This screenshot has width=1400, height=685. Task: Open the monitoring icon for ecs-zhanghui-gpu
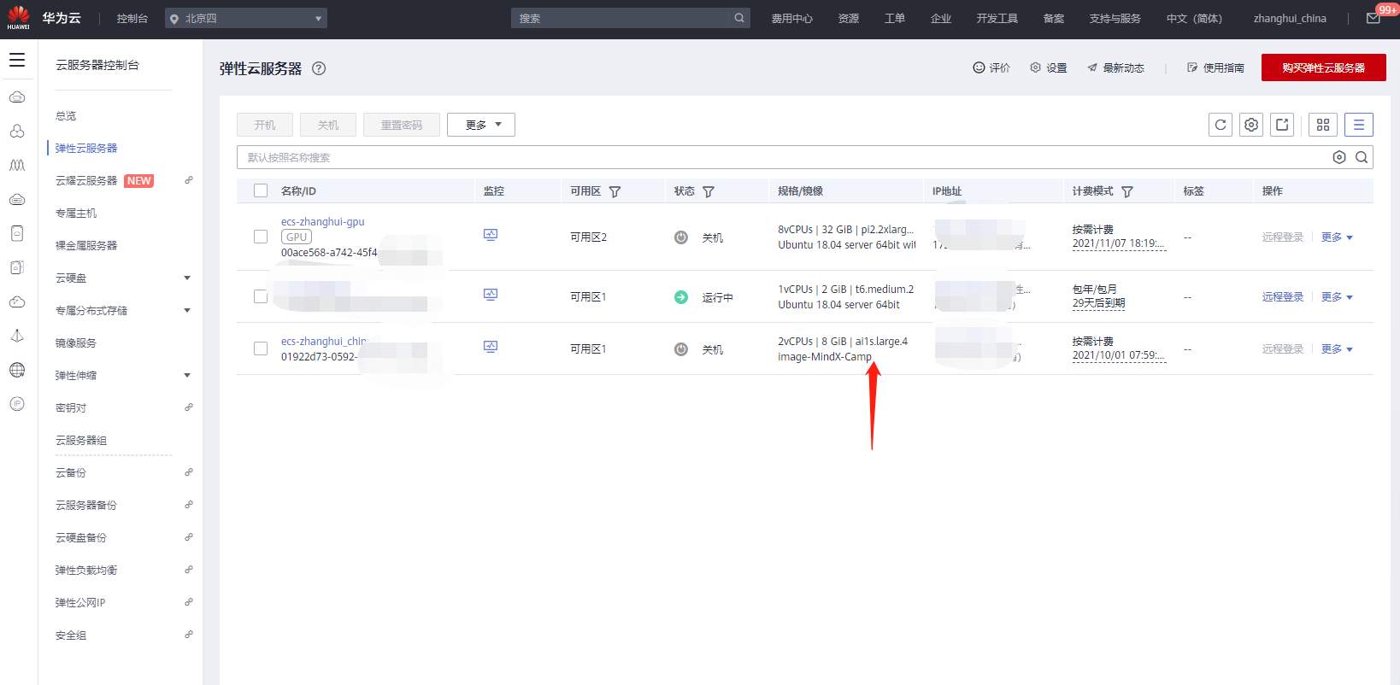491,235
